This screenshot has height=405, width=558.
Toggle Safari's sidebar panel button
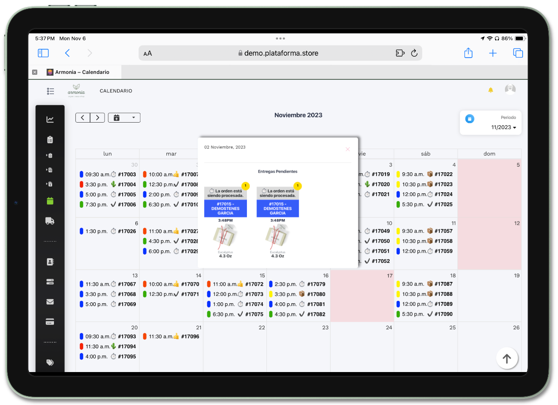click(43, 53)
